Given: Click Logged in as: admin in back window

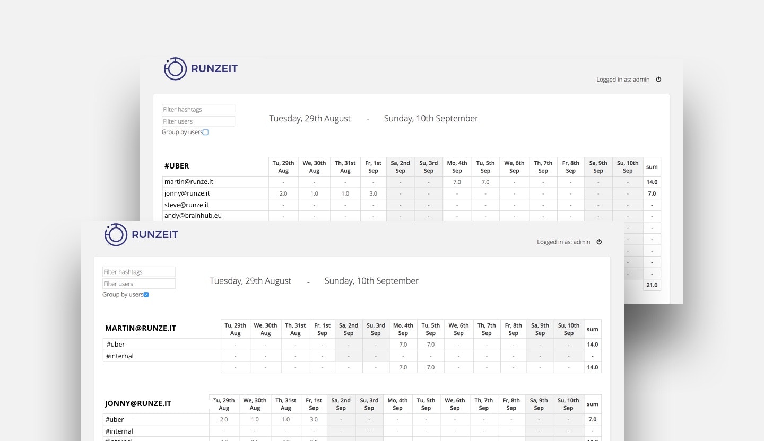Looking at the screenshot, I should (623, 80).
